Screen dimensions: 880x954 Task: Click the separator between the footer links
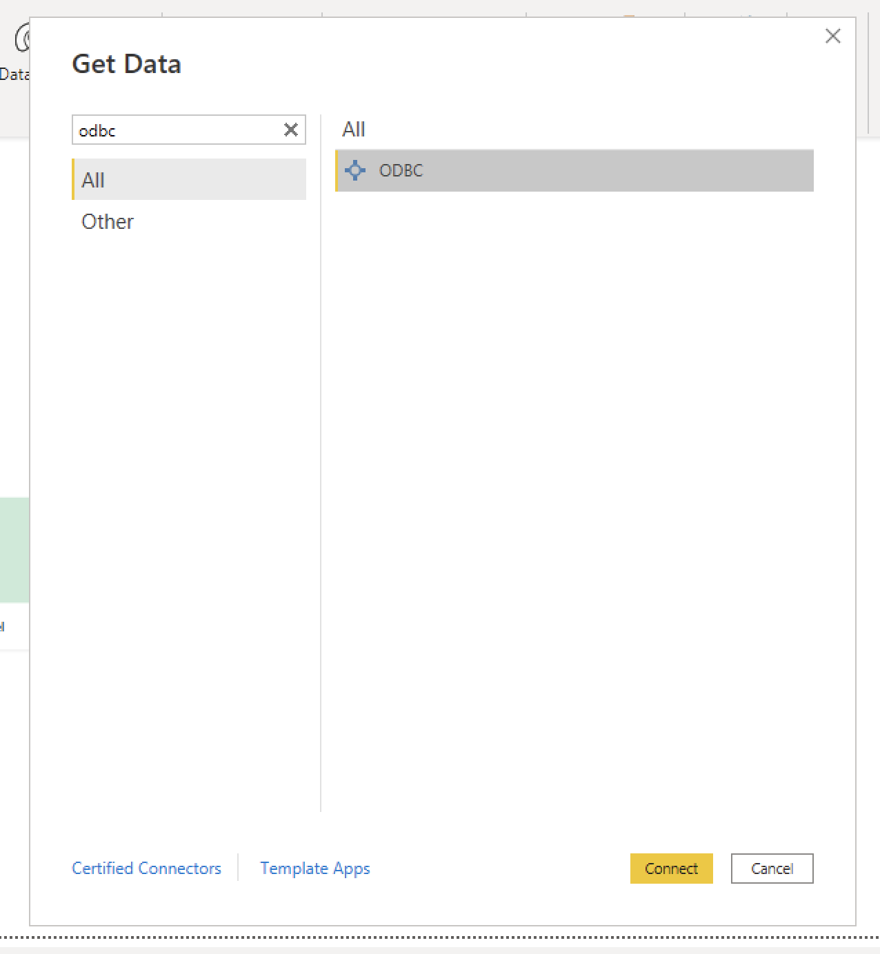click(x=238, y=868)
